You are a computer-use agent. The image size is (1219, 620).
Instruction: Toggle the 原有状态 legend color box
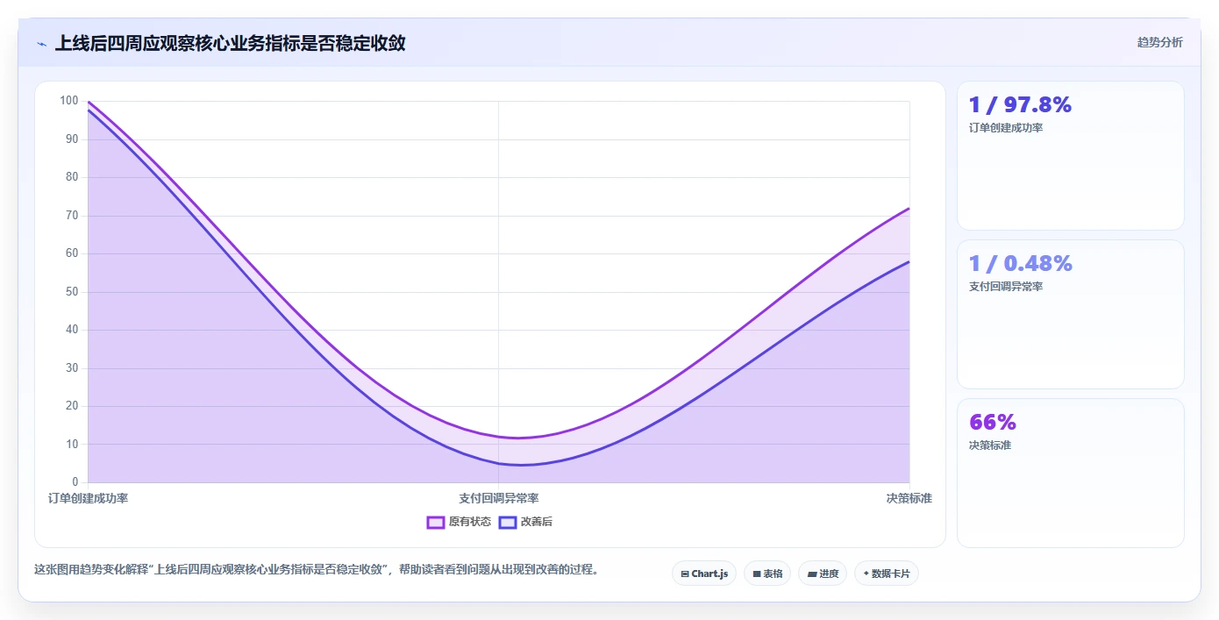click(x=436, y=522)
